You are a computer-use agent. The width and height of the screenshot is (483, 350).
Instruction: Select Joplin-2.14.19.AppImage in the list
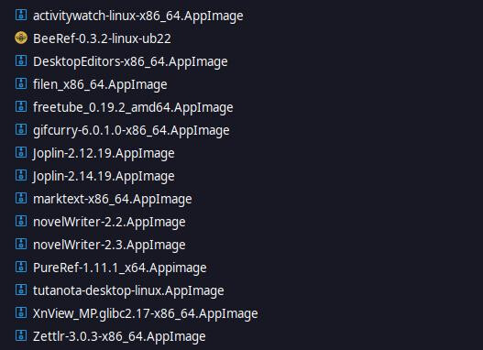pos(104,176)
